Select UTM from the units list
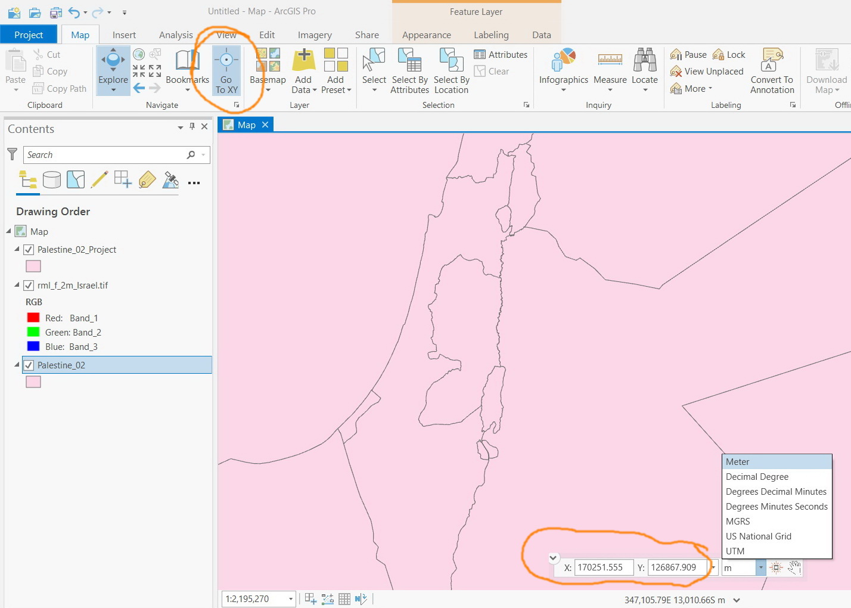 pyautogui.click(x=777, y=551)
